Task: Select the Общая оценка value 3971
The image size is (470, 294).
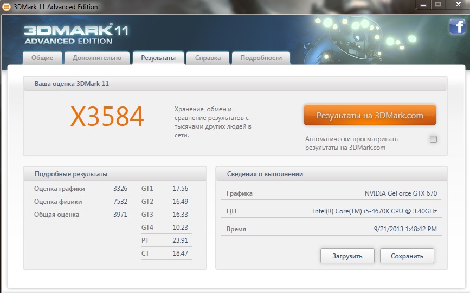Action: [120, 214]
